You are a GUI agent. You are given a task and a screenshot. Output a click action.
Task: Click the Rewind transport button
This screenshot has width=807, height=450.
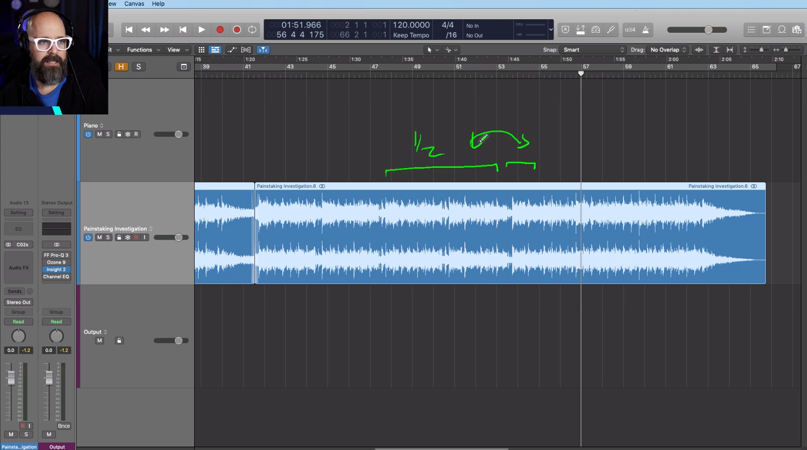tap(146, 30)
